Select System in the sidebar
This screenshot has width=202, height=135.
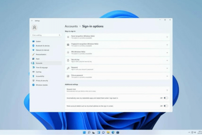point(46,41)
